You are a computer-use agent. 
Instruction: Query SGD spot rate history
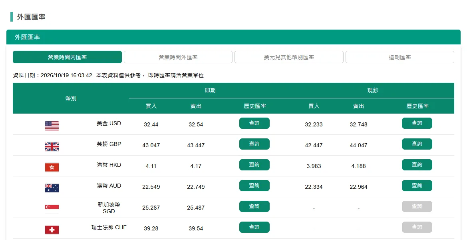[x=254, y=206]
